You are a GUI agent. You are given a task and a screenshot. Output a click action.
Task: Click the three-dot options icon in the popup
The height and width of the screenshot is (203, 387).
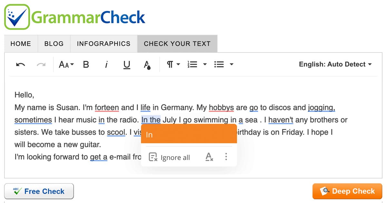pyautogui.click(x=226, y=157)
